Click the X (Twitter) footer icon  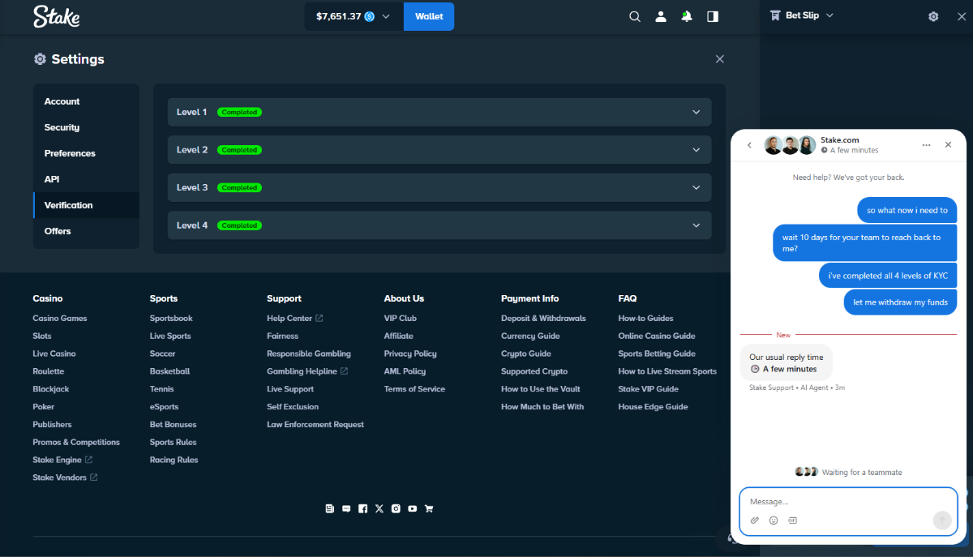(x=379, y=508)
